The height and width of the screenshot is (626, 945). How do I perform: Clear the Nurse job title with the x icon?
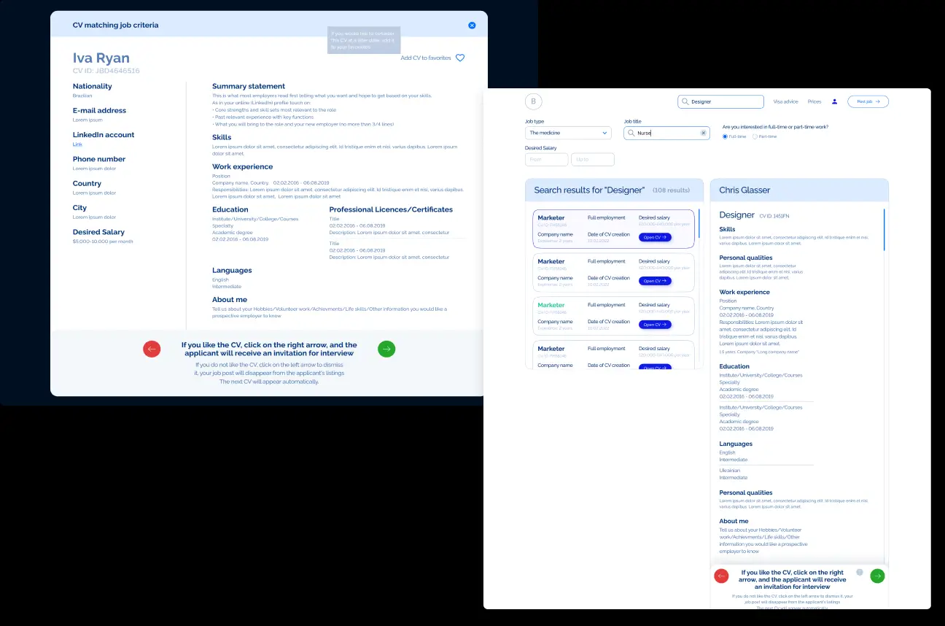[704, 133]
